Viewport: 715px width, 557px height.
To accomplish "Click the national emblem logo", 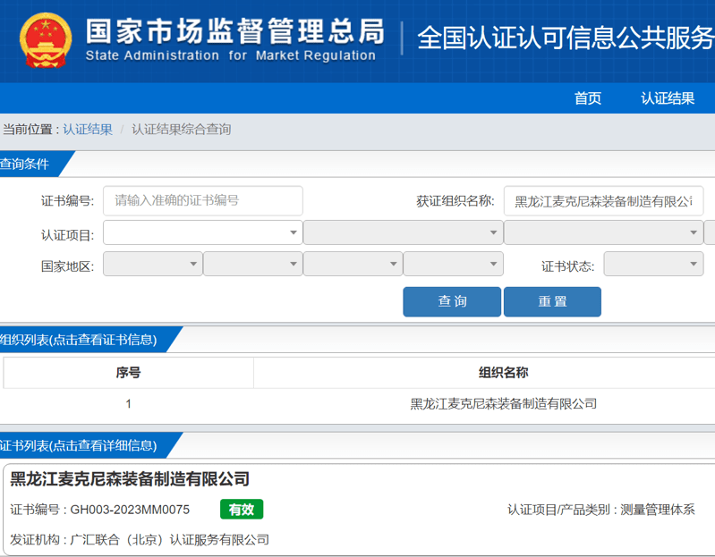I will 45,40.
